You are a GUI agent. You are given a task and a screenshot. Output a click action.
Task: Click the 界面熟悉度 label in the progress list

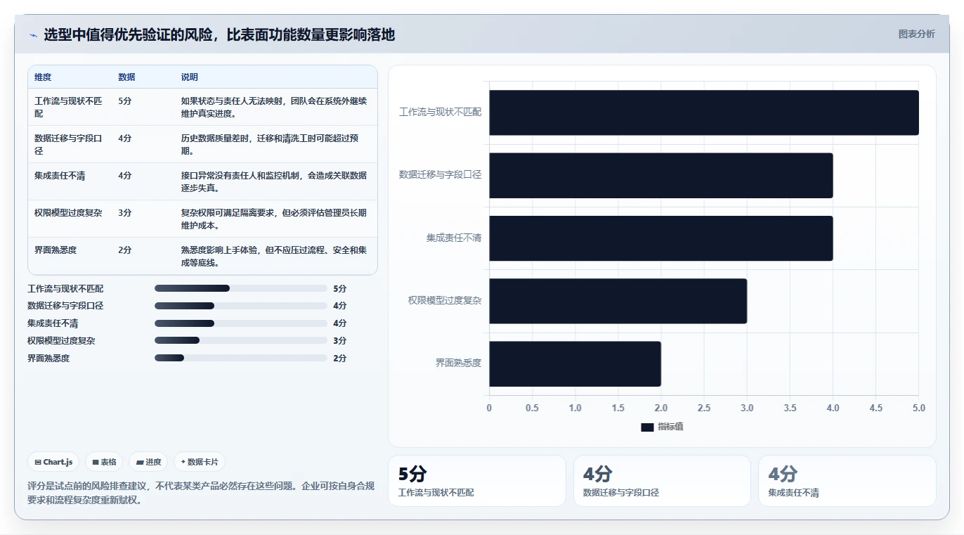(48, 359)
